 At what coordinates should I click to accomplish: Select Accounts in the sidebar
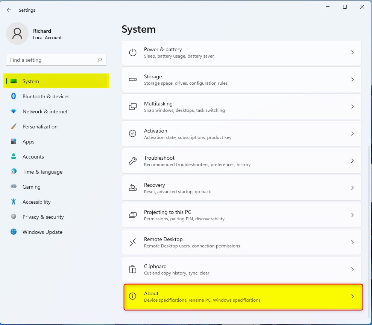click(x=33, y=157)
